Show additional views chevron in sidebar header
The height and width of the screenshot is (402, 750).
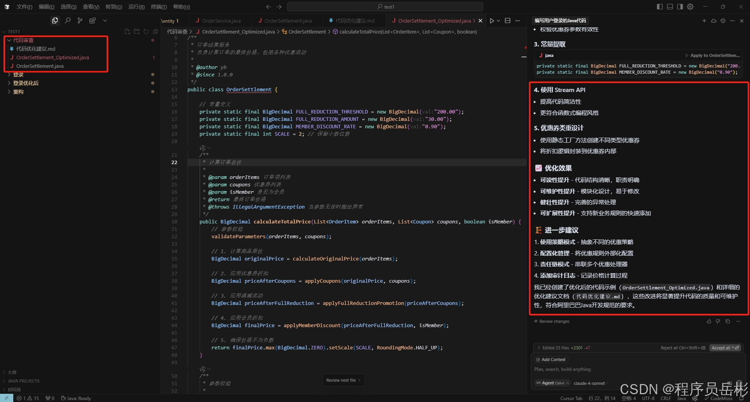point(105,20)
